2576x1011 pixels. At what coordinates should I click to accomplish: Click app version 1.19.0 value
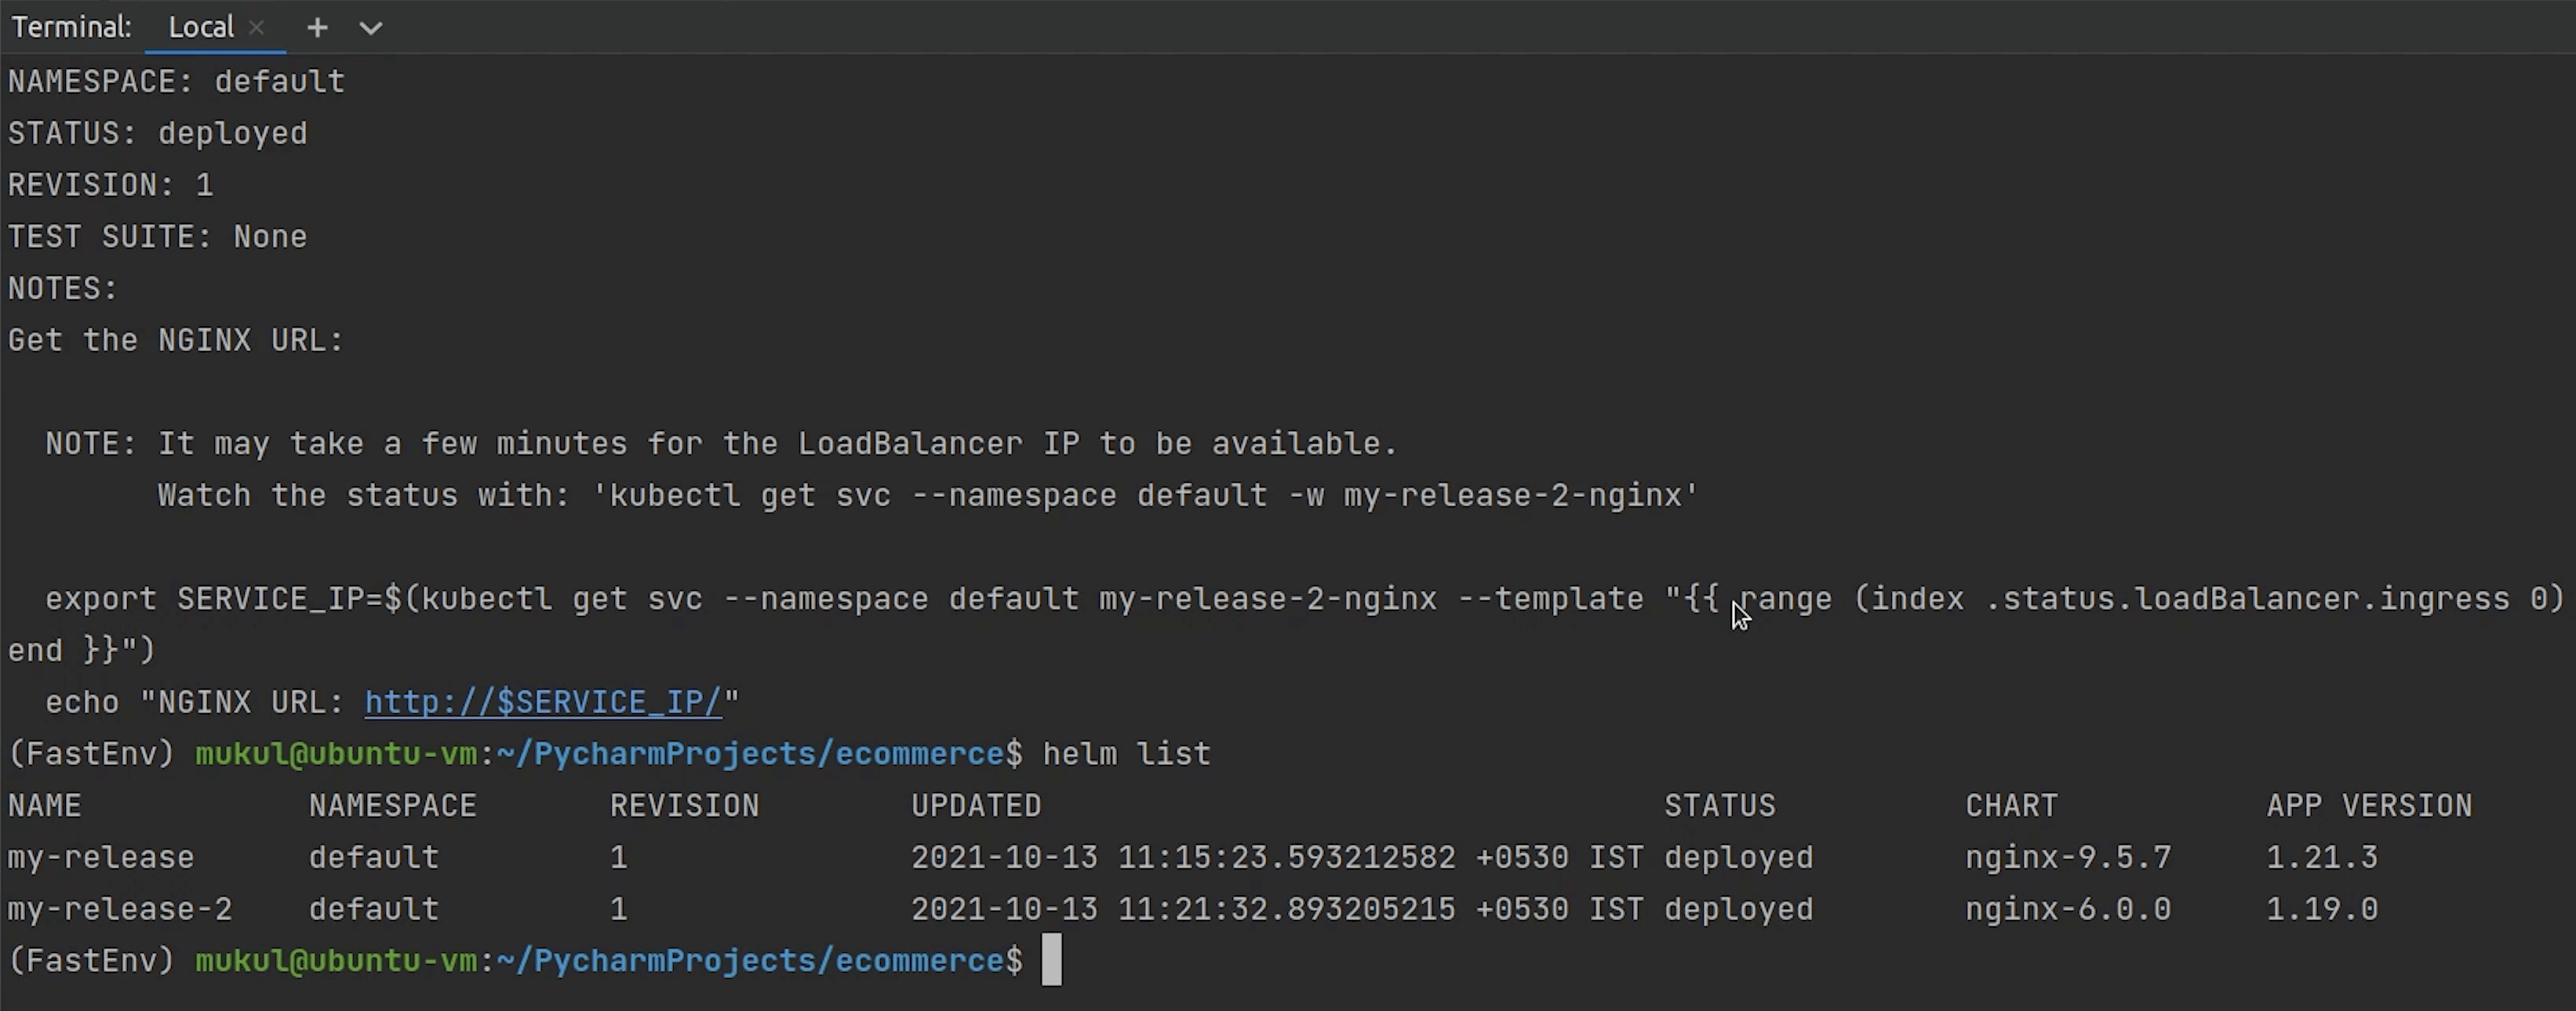pos(2321,909)
